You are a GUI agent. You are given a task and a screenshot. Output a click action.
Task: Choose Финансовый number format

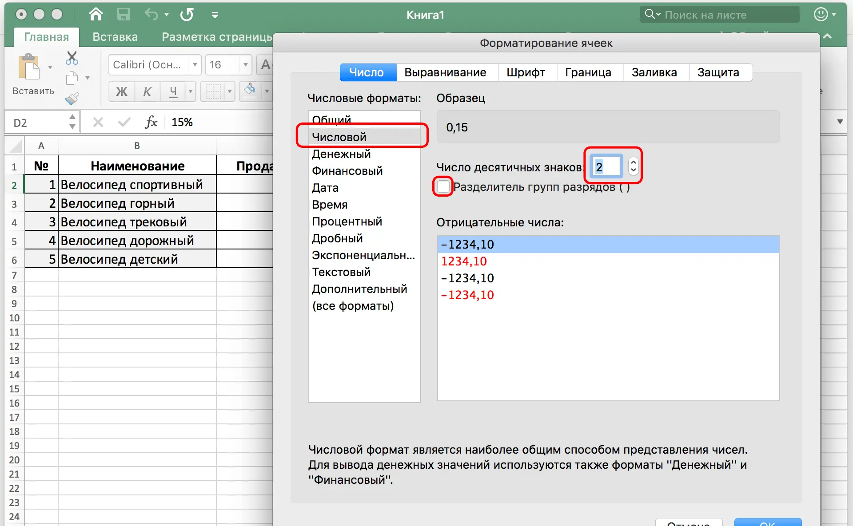364,171
